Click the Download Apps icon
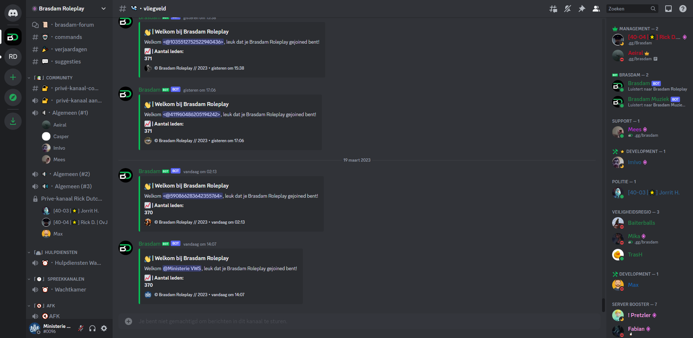Image resolution: width=693 pixels, height=338 pixels. [13, 121]
